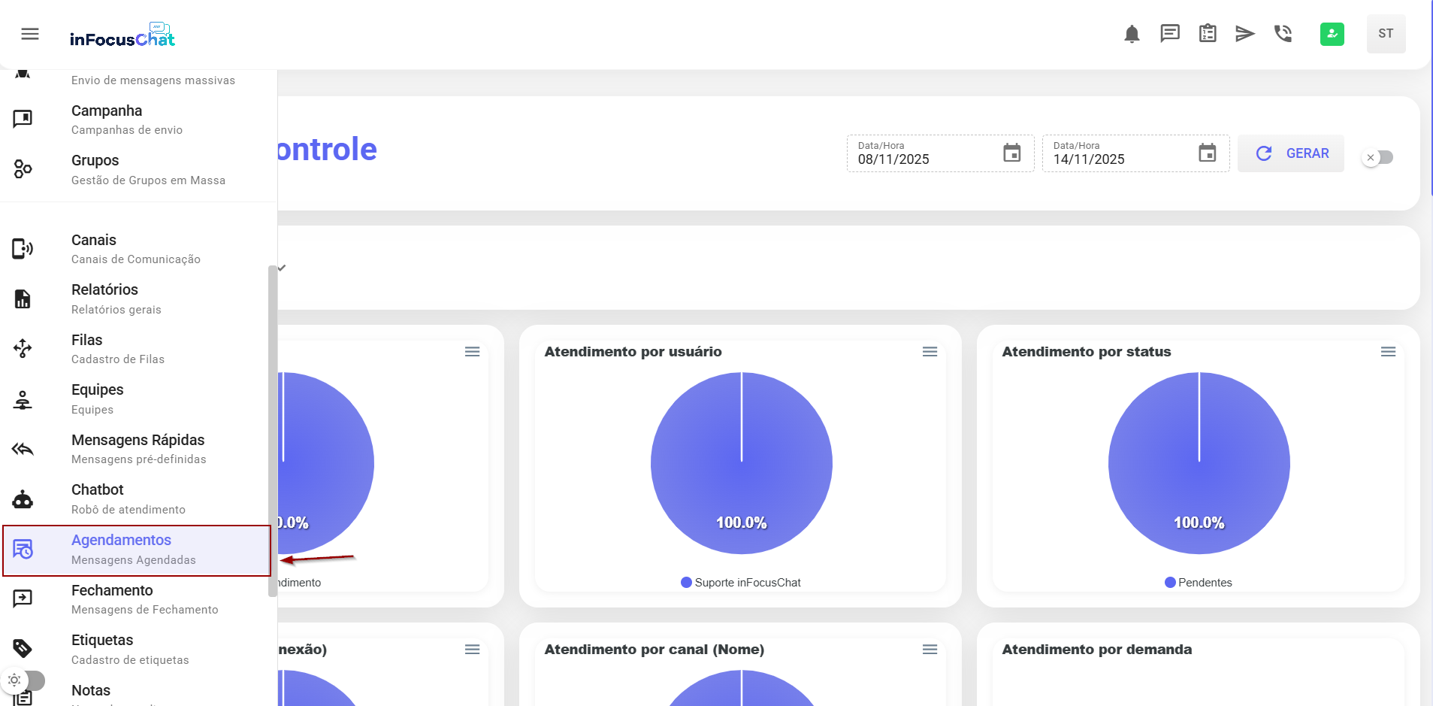Open the notifications bell icon

(x=1132, y=34)
